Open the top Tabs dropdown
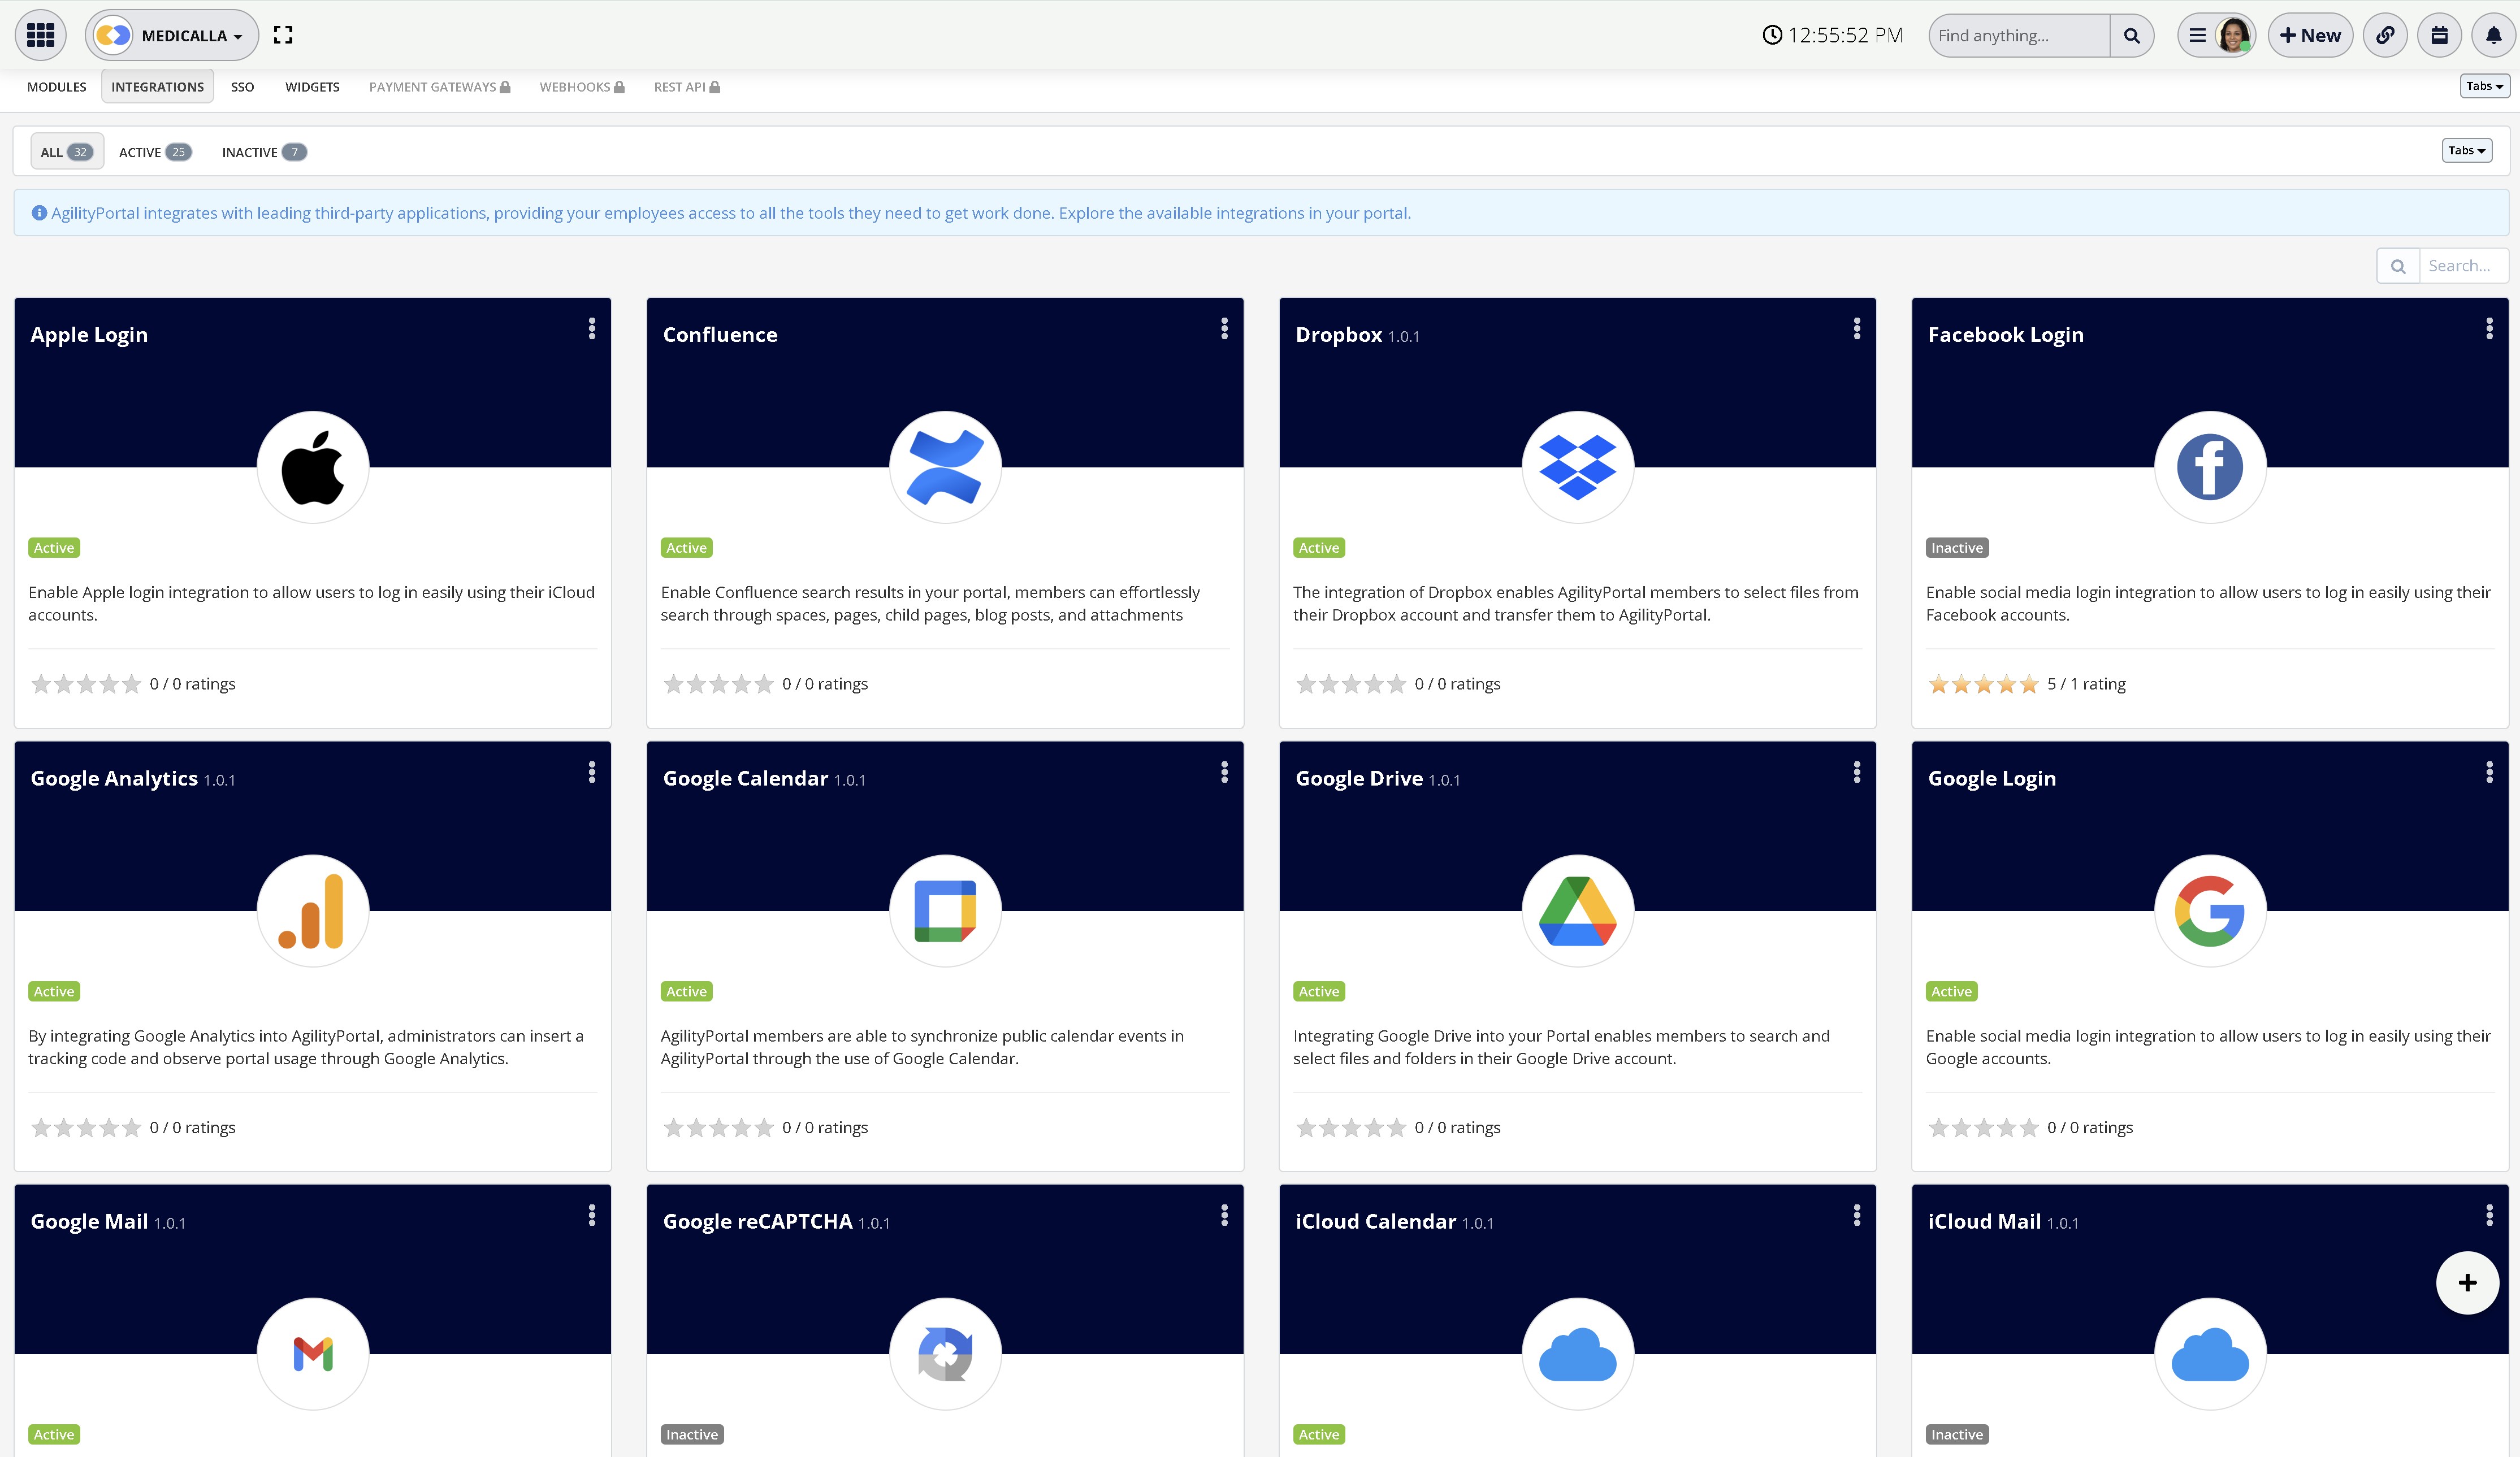This screenshot has width=2520, height=1457. [2484, 86]
